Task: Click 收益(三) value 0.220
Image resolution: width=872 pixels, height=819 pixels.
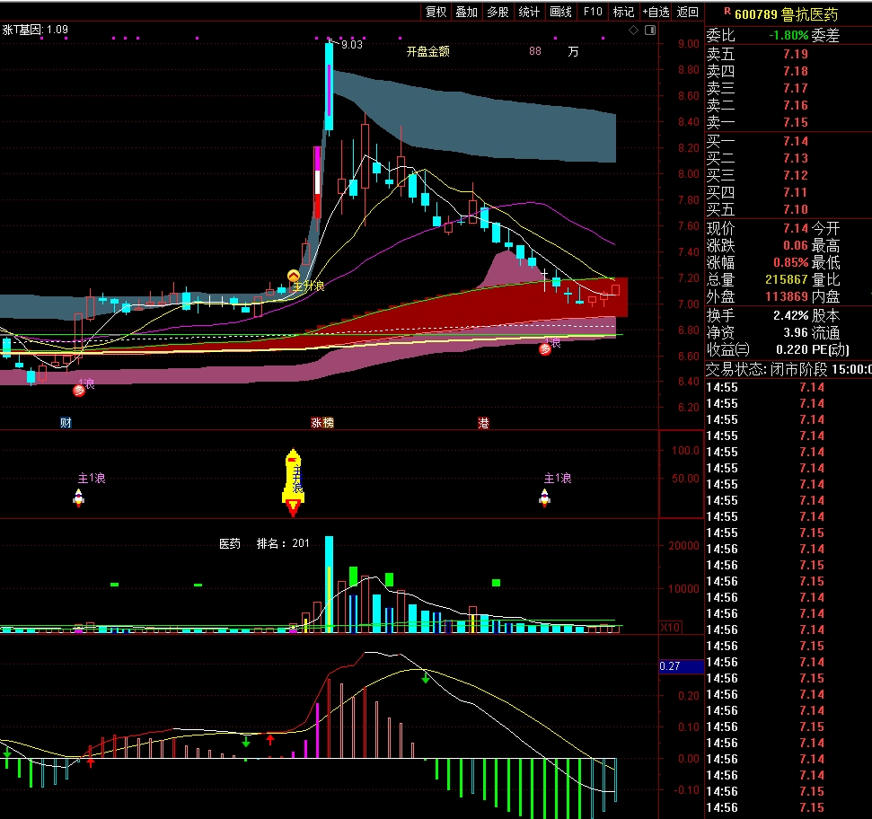Action: 791,350
